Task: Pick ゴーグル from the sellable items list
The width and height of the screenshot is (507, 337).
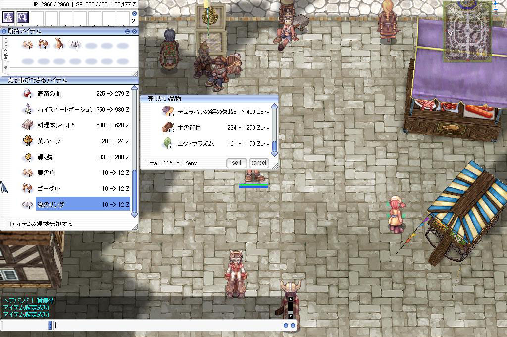Action: tap(76, 189)
